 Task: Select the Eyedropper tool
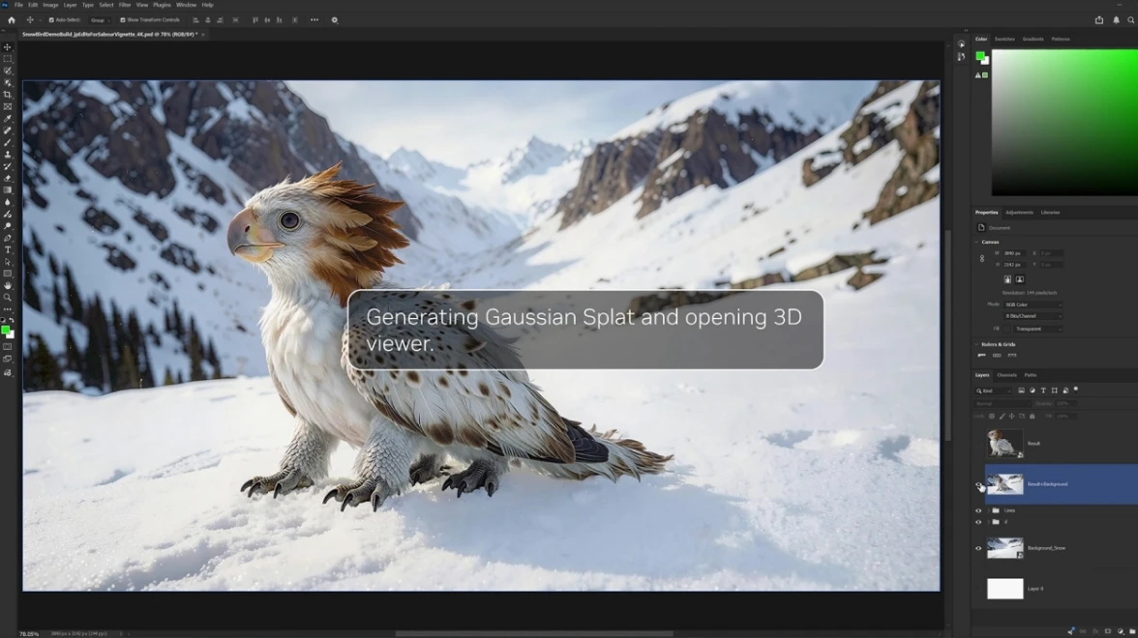click(8, 118)
